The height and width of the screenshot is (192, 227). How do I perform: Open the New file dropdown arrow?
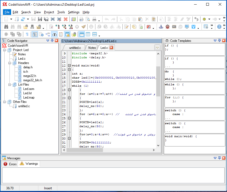(x=11, y=19)
